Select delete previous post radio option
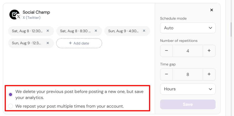 [x=11, y=95]
